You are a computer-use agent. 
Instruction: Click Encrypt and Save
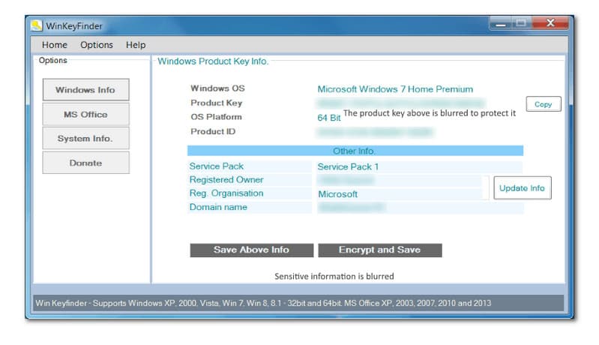point(379,250)
